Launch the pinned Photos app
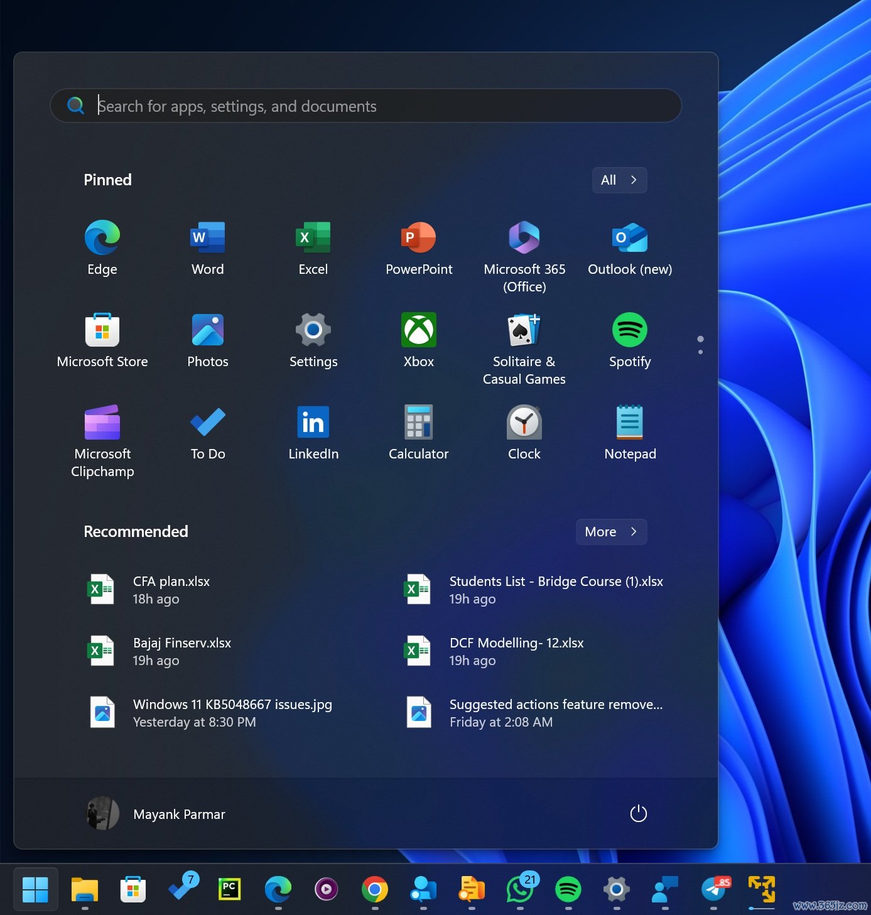This screenshot has width=871, height=915. tap(208, 340)
